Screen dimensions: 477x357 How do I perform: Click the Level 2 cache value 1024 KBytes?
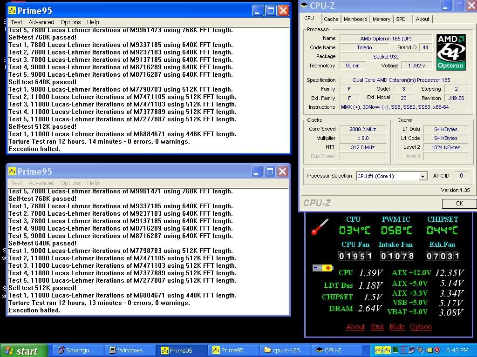(x=446, y=147)
